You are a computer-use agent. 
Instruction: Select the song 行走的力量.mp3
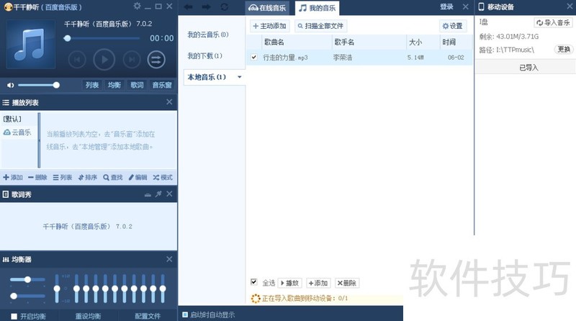[285, 58]
